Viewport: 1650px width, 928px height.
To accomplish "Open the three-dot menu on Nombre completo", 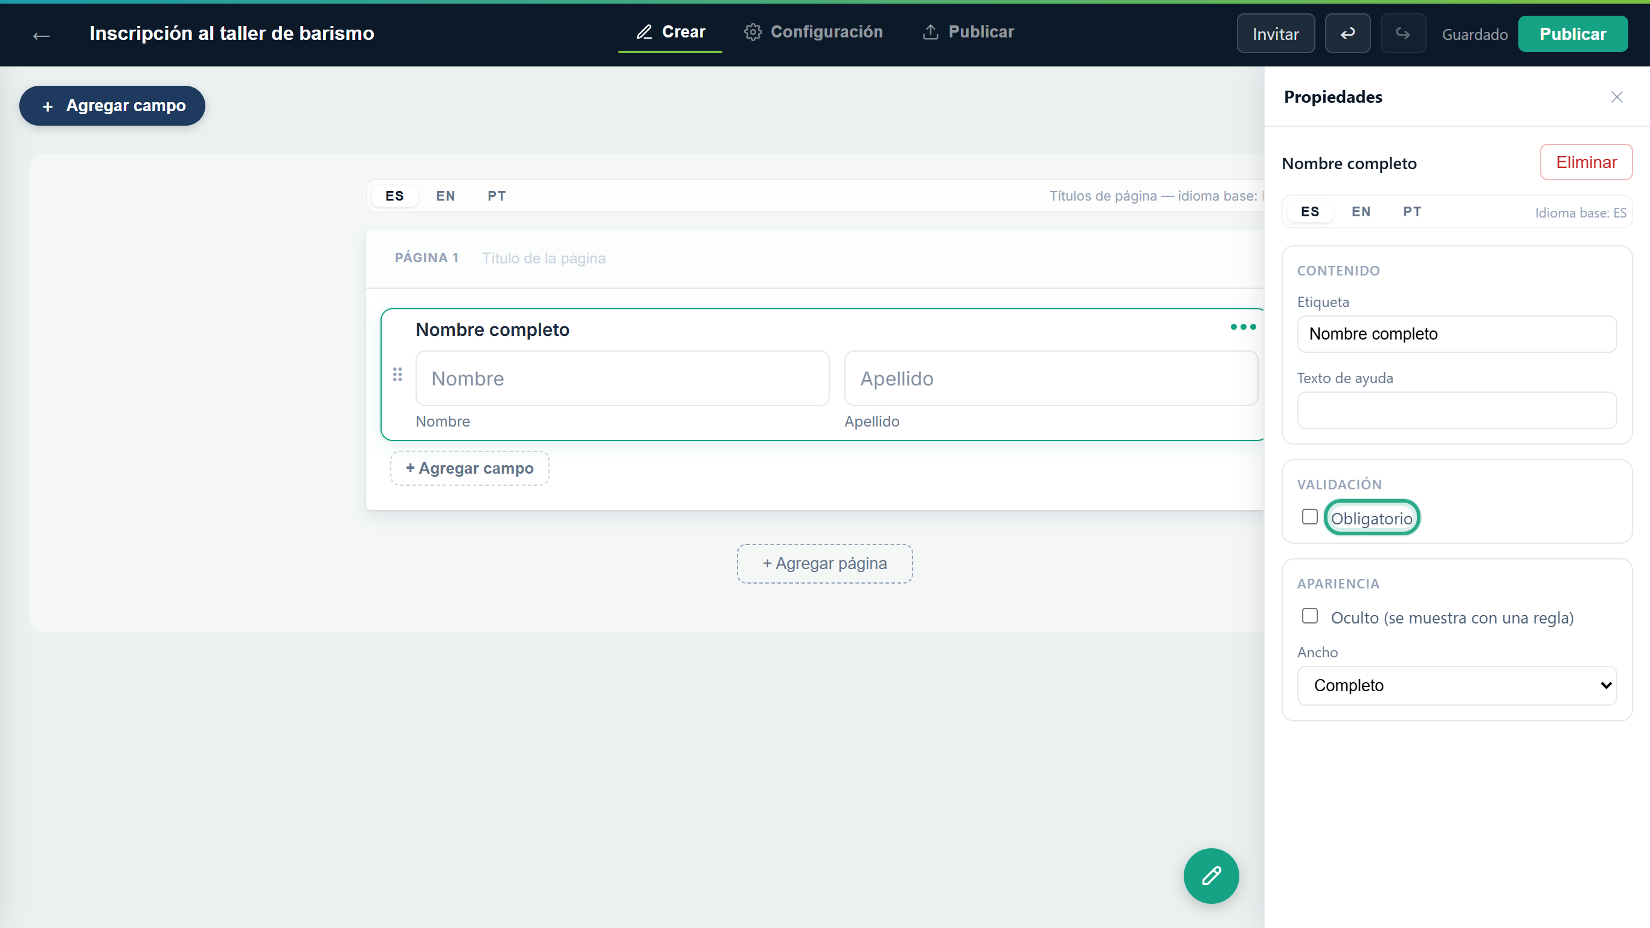I will tap(1242, 327).
